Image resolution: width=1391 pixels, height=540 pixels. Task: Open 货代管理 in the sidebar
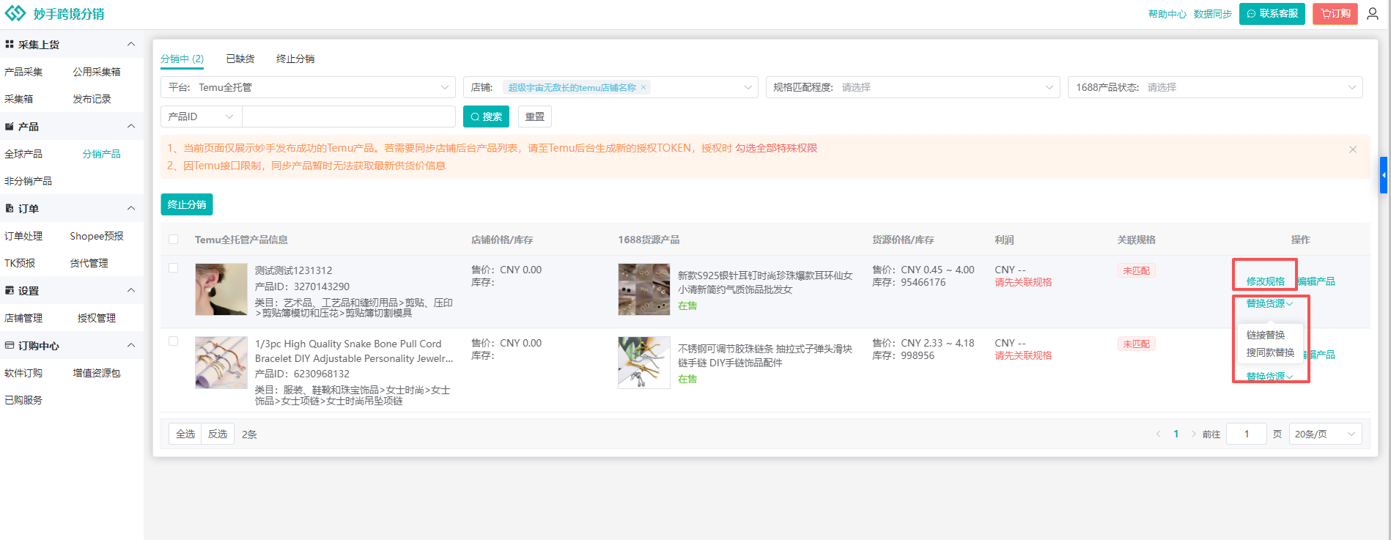[x=89, y=263]
